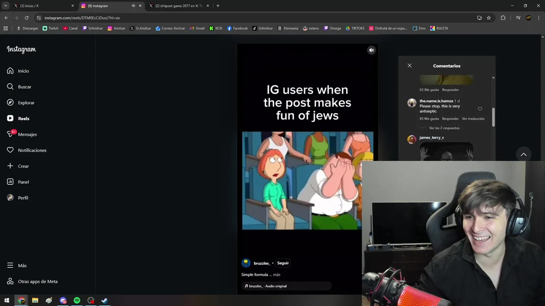
Task: Expand caption with más link
Action: pyautogui.click(x=277, y=275)
